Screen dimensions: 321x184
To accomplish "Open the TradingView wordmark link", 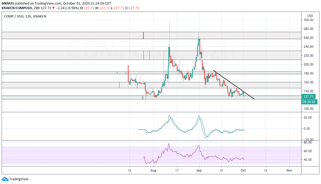I will [x=19, y=179].
